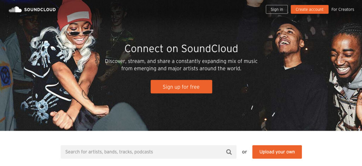This screenshot has height=166, width=362.
Task: Click the woman's white-framed sunglasses
Action: click(80, 32)
